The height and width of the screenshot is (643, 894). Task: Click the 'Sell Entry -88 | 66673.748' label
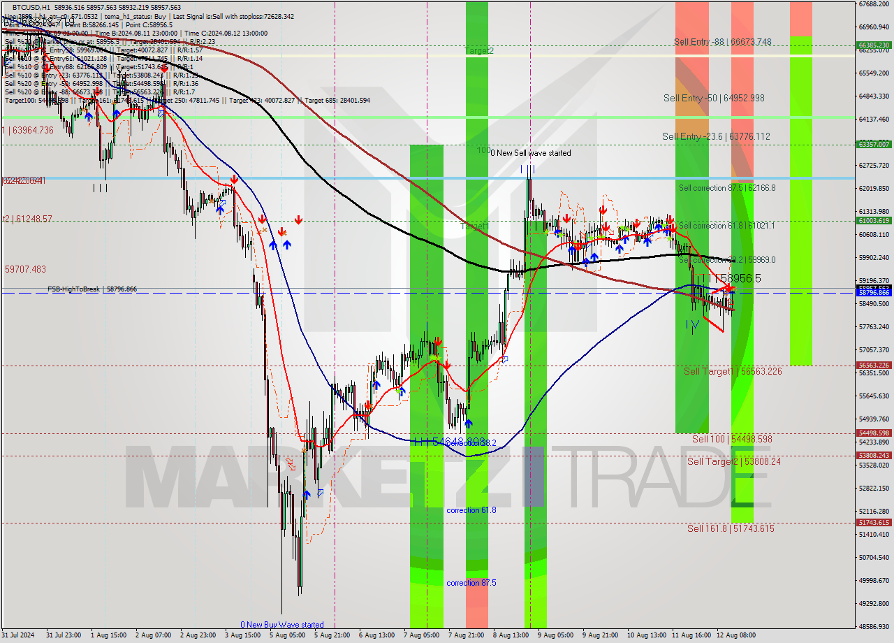pos(722,42)
